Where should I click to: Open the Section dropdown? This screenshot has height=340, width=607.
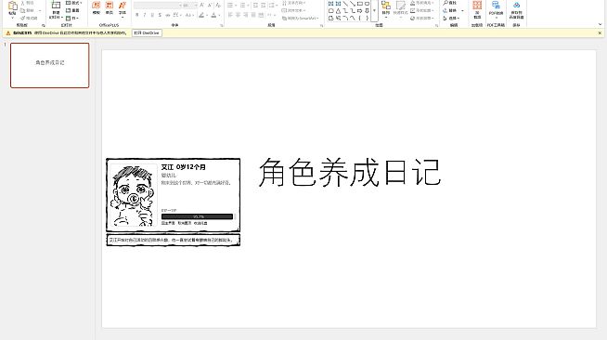(72, 18)
